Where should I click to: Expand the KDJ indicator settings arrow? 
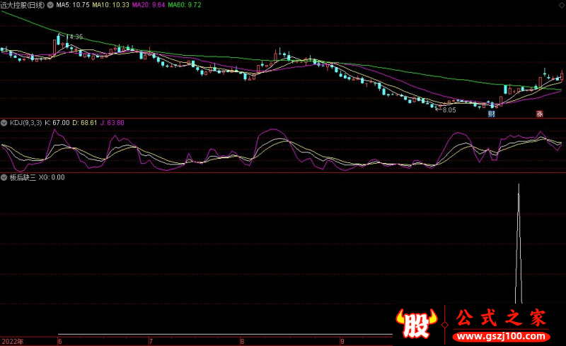[4, 122]
